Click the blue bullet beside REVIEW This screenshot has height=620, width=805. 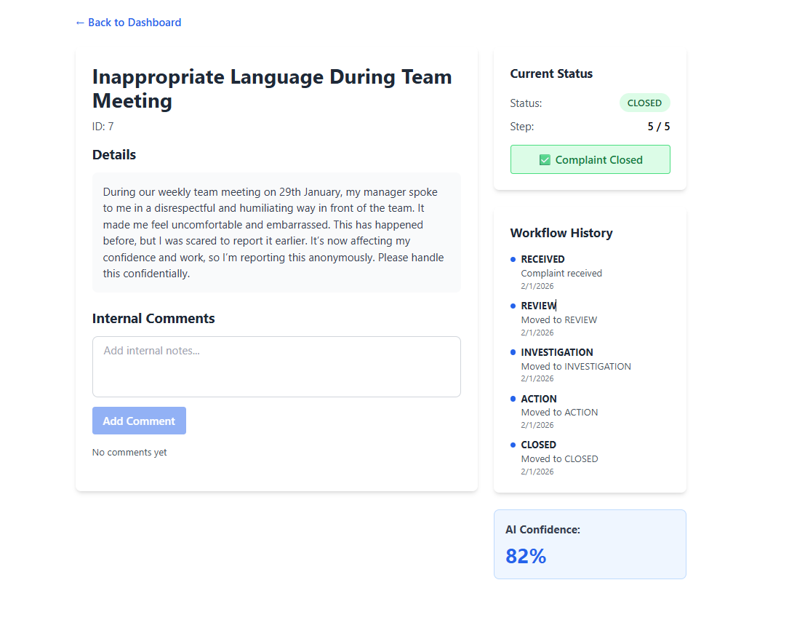pos(513,306)
